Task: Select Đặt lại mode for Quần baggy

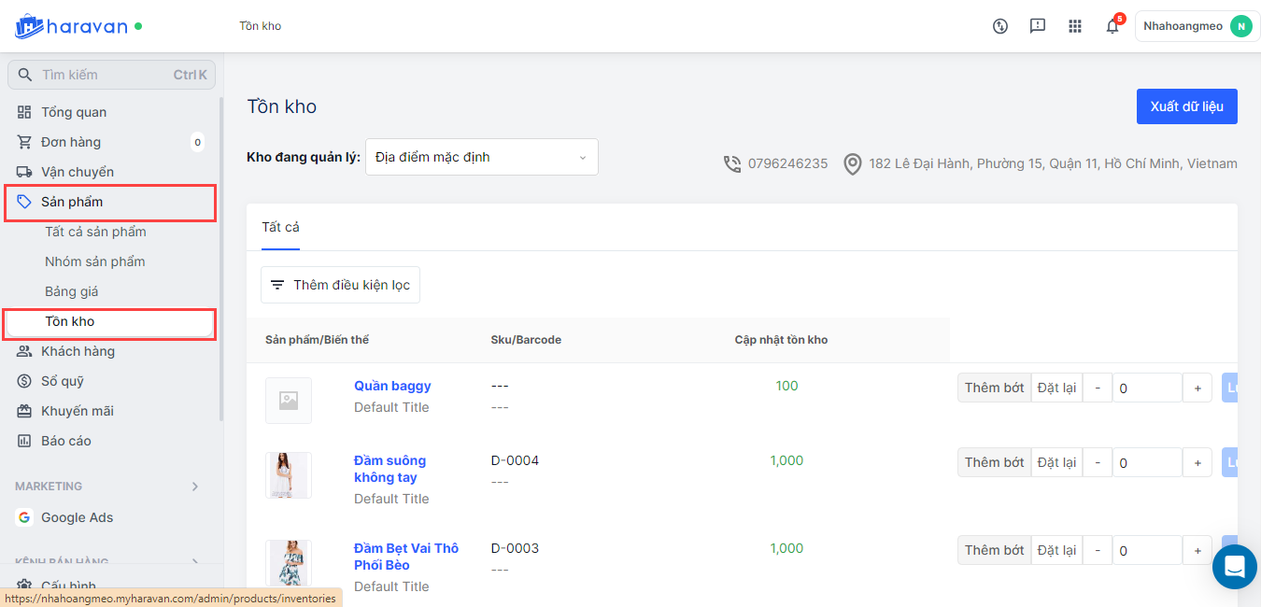Action: tap(1056, 388)
